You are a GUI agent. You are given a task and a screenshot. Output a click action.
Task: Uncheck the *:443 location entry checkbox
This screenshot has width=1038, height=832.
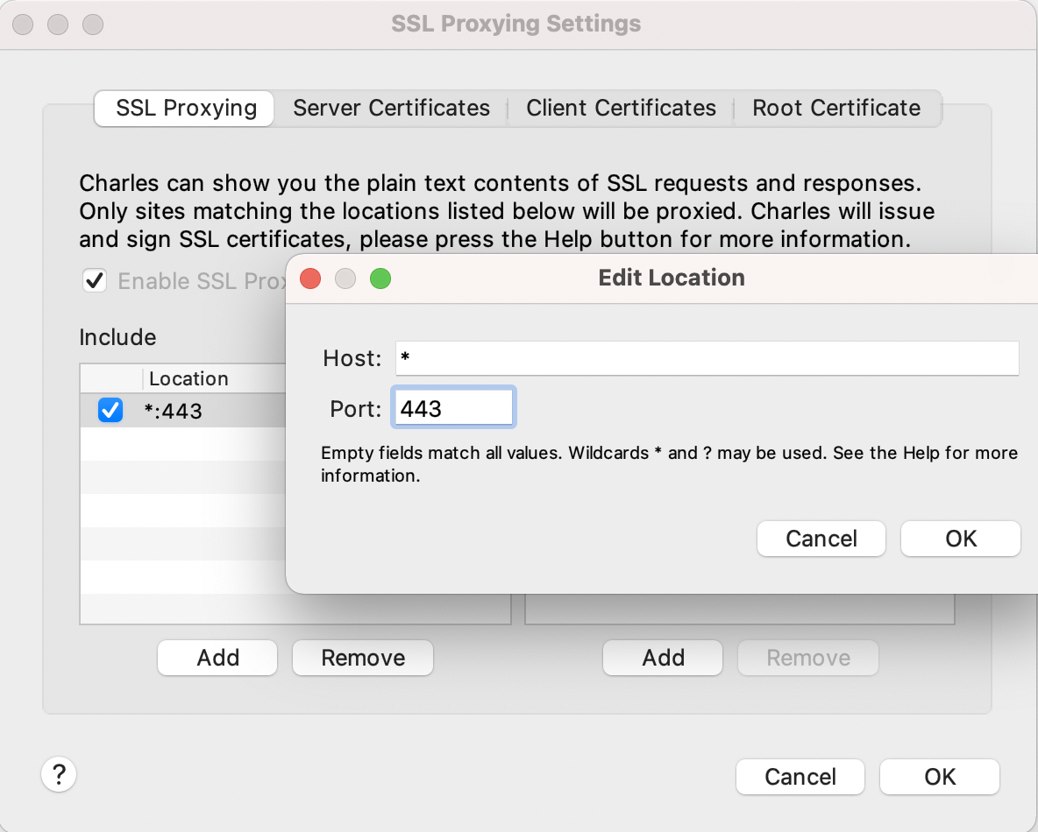[110, 410]
